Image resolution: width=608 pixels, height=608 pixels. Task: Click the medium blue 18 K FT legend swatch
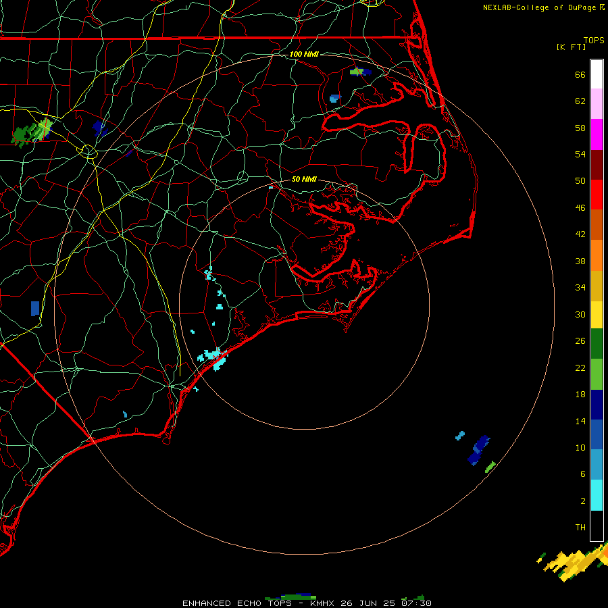597,434
